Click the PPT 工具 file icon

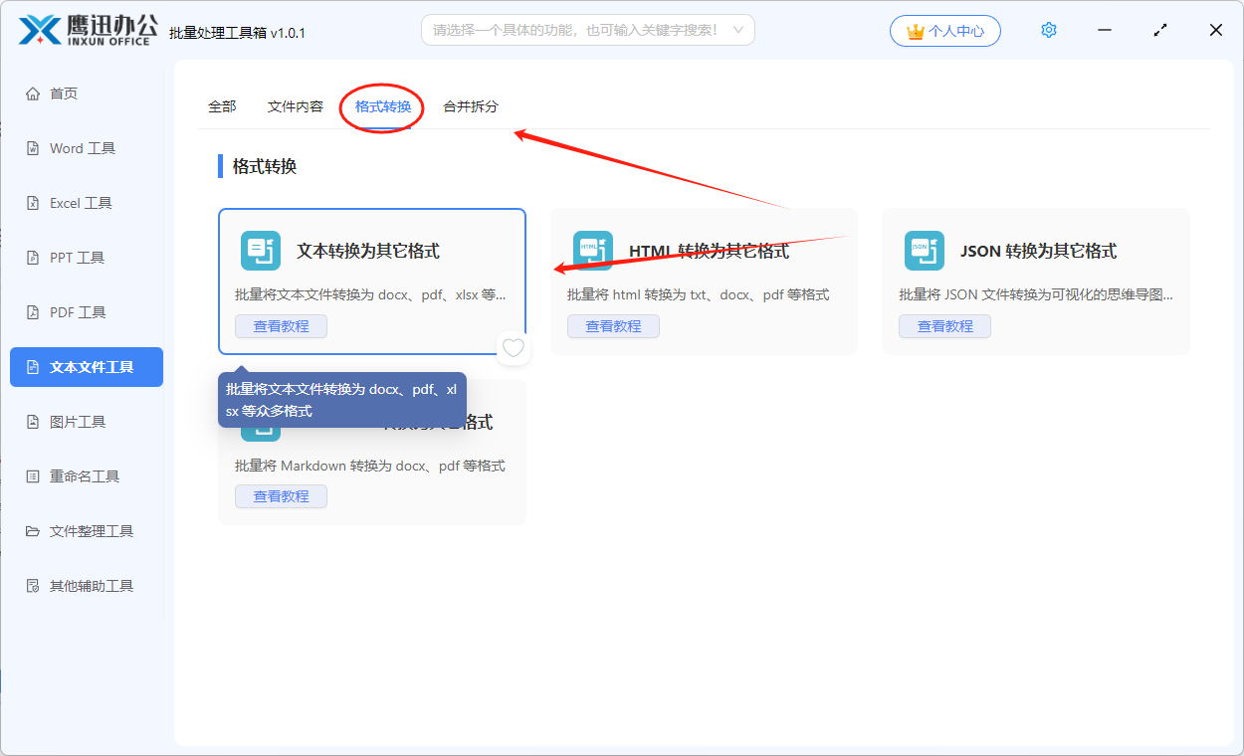click(32, 258)
